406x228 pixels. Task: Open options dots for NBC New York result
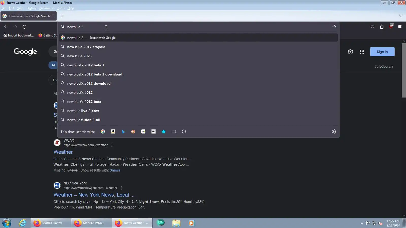[122, 188]
